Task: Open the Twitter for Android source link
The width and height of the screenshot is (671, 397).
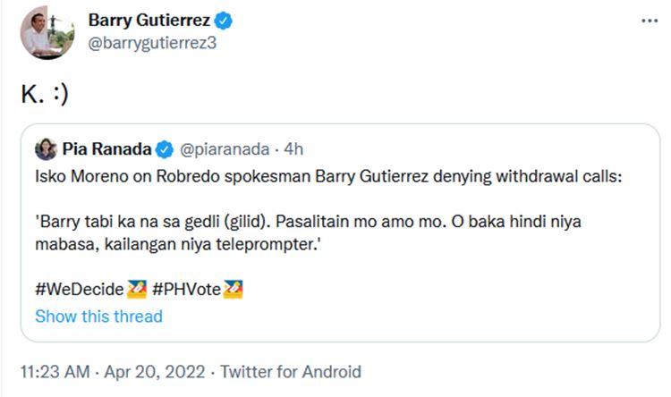Action: (291, 372)
